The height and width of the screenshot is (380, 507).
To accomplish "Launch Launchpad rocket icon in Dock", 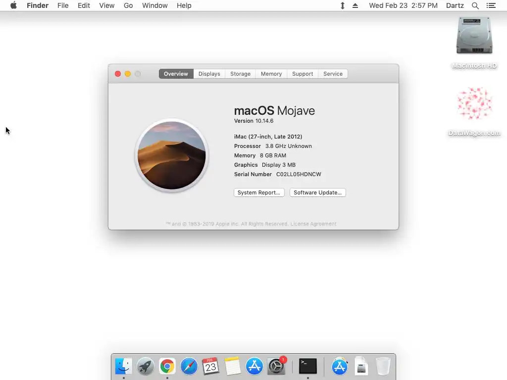I will pos(145,366).
